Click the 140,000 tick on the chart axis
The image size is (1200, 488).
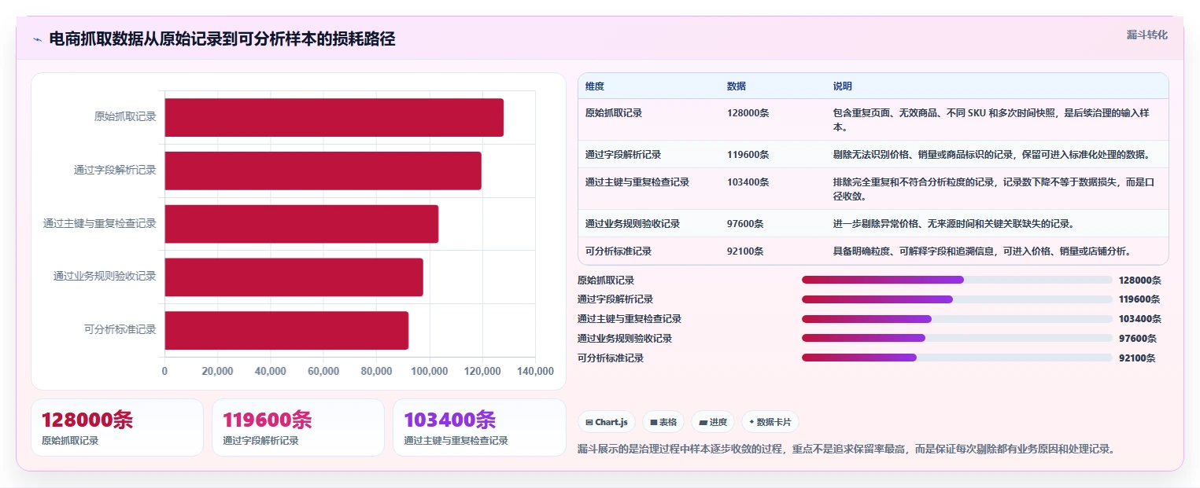535,371
